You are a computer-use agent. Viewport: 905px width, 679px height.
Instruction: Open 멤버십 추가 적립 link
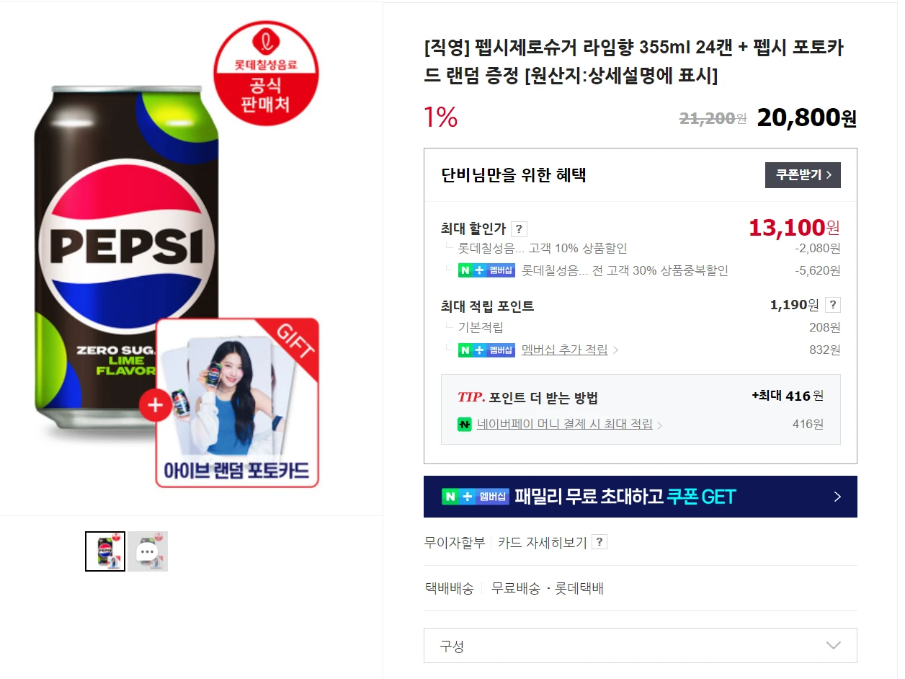pyautogui.click(x=565, y=350)
